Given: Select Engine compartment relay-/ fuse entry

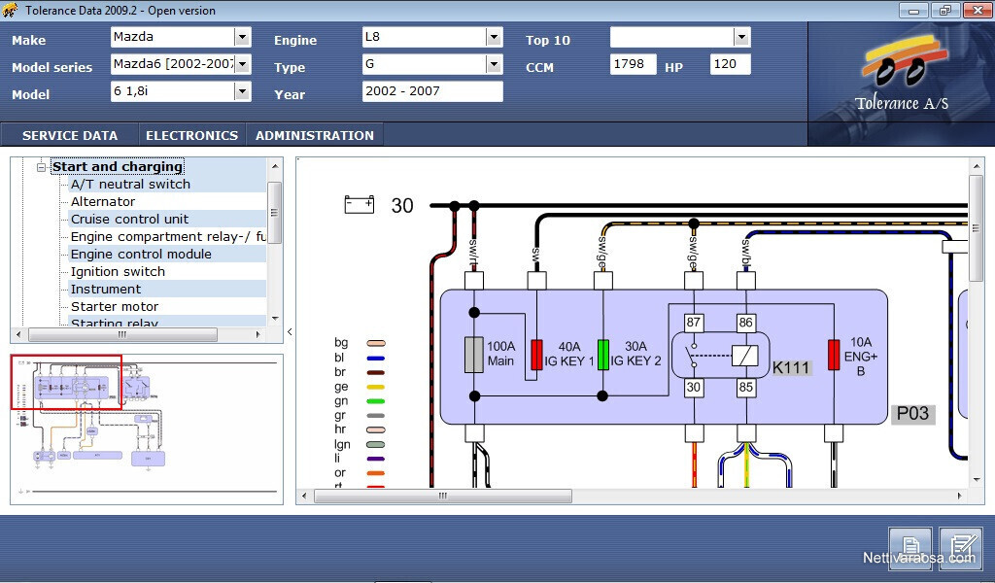Looking at the screenshot, I should (168, 237).
